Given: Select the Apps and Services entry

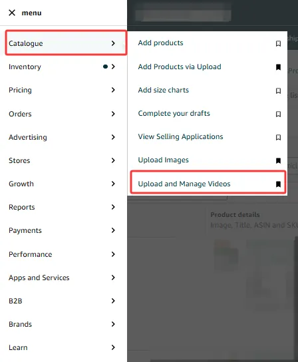Looking at the screenshot, I should pos(63,277).
